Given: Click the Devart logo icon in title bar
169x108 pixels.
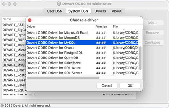Looking at the screenshot, I should 59,4.
